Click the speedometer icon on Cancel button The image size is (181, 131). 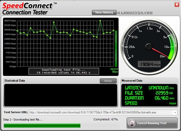132,123
